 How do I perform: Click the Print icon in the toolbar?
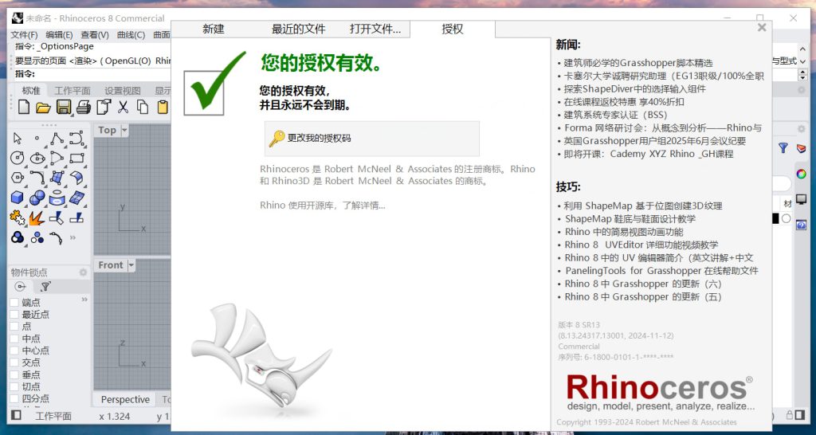pyautogui.click(x=83, y=108)
